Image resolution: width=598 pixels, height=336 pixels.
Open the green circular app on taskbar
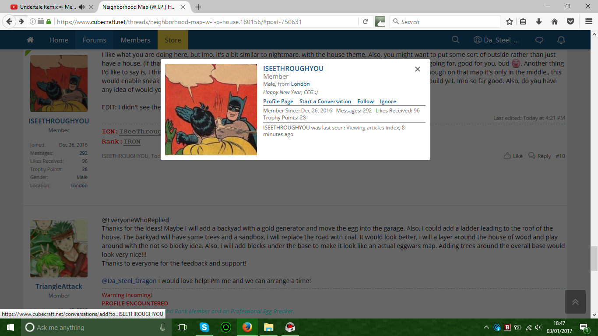pos(225,327)
